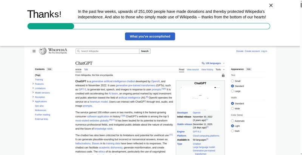Click the magnifier icon in search box

click(x=79, y=51)
